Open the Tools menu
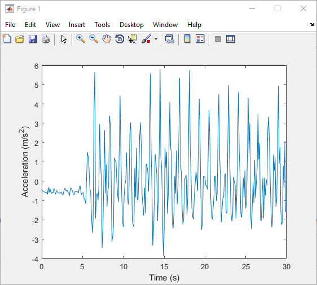Image resolution: width=317 pixels, height=285 pixels. coord(102,25)
